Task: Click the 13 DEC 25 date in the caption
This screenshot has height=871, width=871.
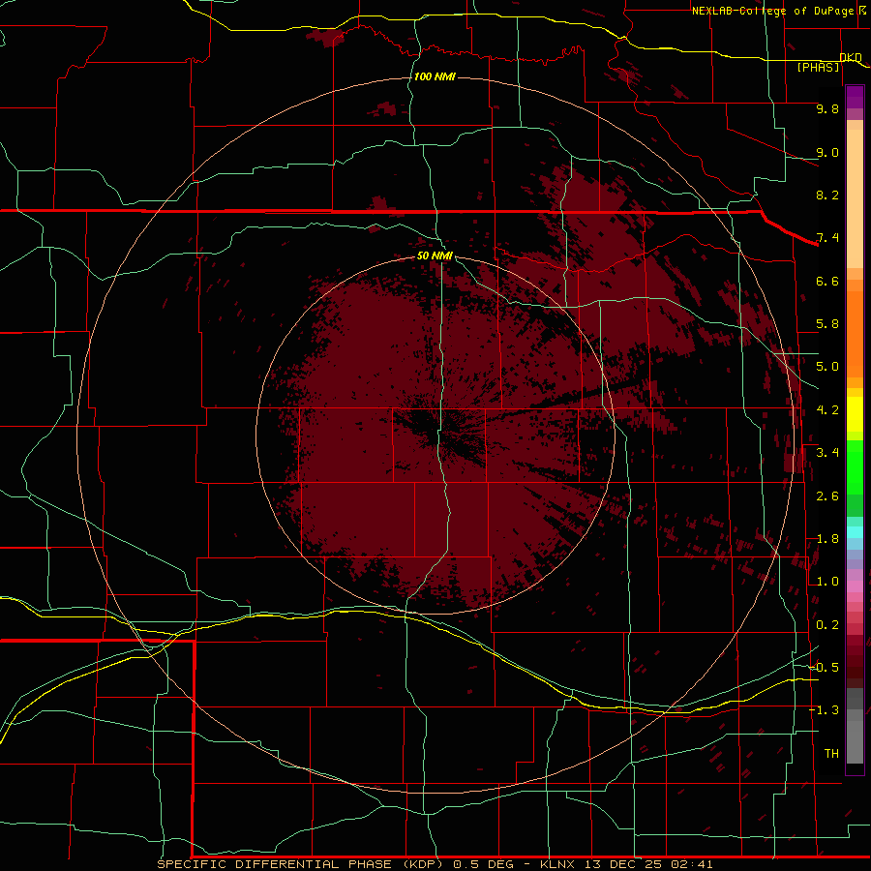Action: click(x=624, y=864)
